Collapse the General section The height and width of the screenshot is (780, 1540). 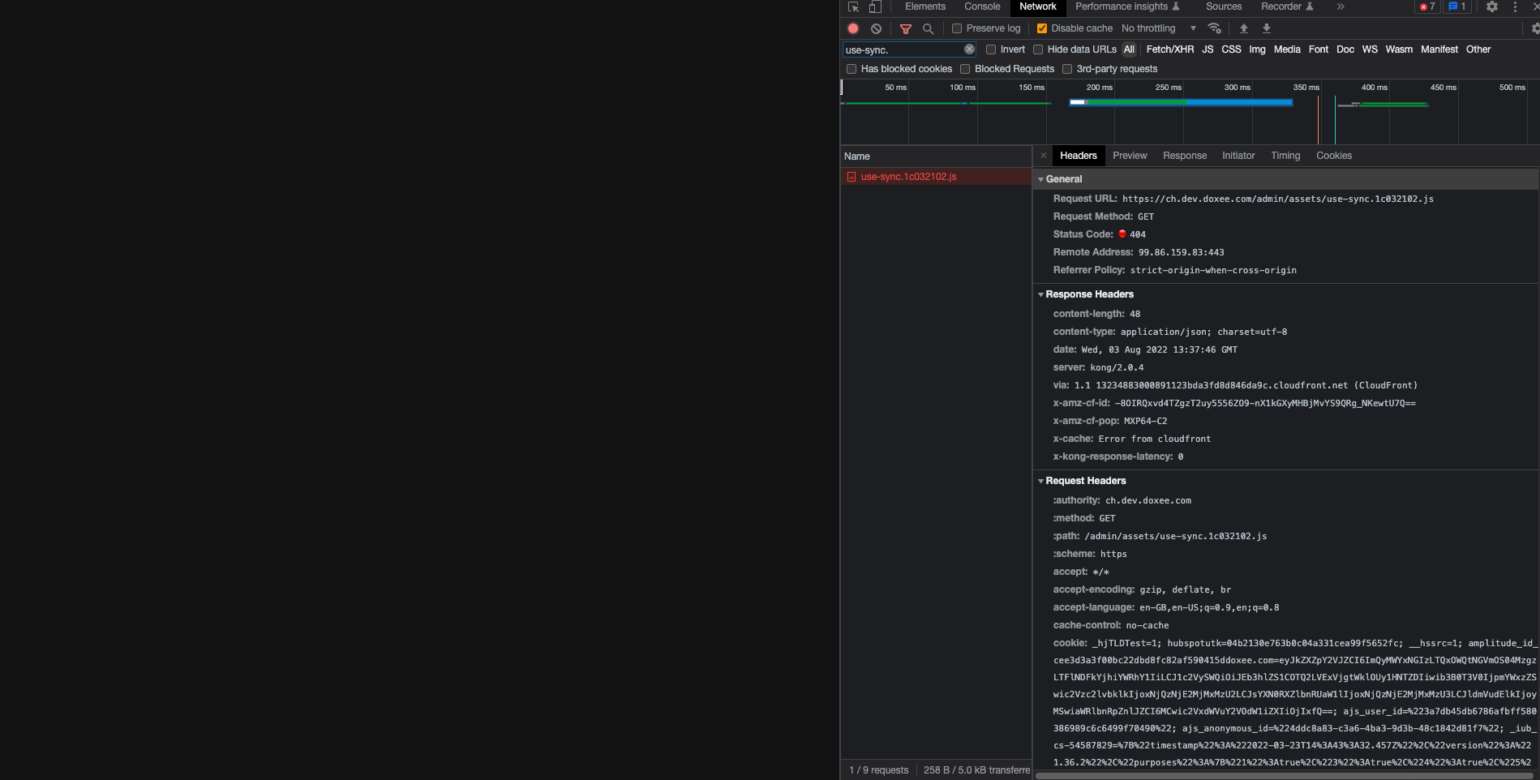pos(1041,179)
